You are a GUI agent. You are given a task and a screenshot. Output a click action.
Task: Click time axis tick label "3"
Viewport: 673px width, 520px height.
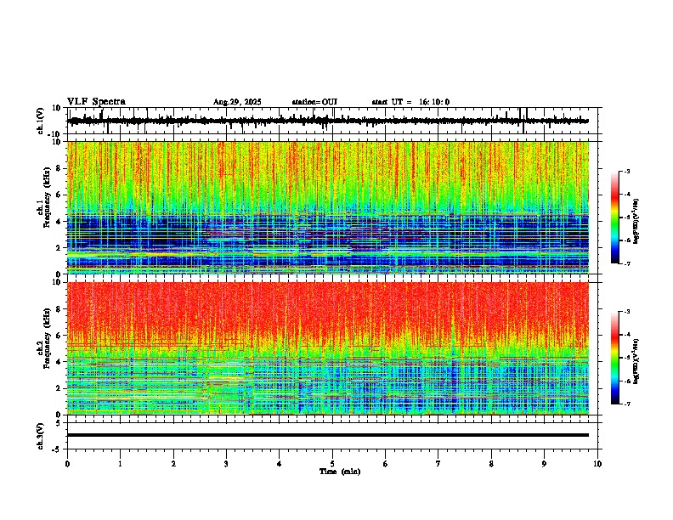pyautogui.click(x=226, y=464)
